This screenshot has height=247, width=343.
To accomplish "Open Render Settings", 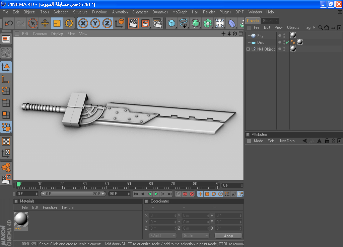I will tap(157, 23).
